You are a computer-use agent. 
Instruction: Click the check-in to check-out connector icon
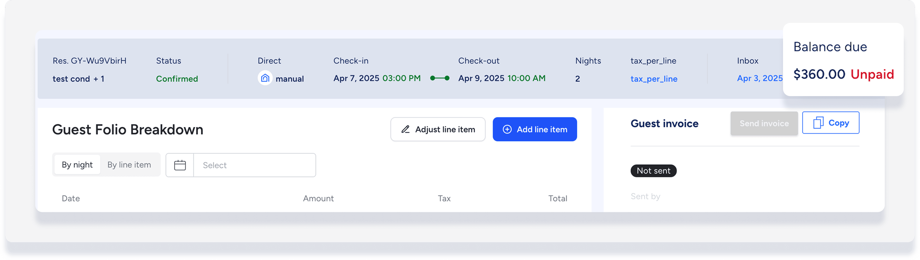coord(440,78)
